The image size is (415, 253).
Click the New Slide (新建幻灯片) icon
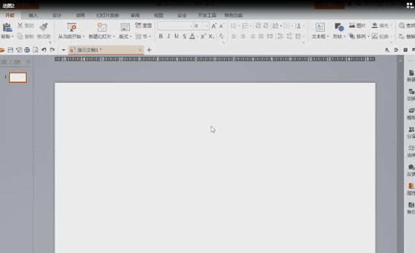pyautogui.click(x=101, y=27)
